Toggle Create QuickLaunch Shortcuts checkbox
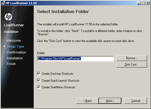This screenshot has height=109, width=151. click(39, 80)
